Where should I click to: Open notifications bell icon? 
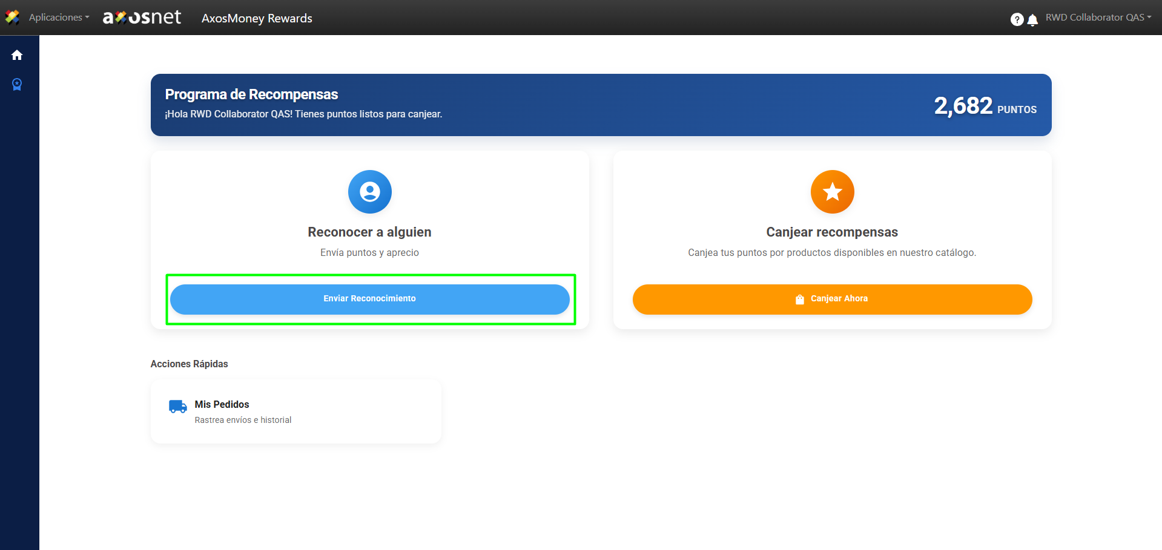[x=1032, y=19]
